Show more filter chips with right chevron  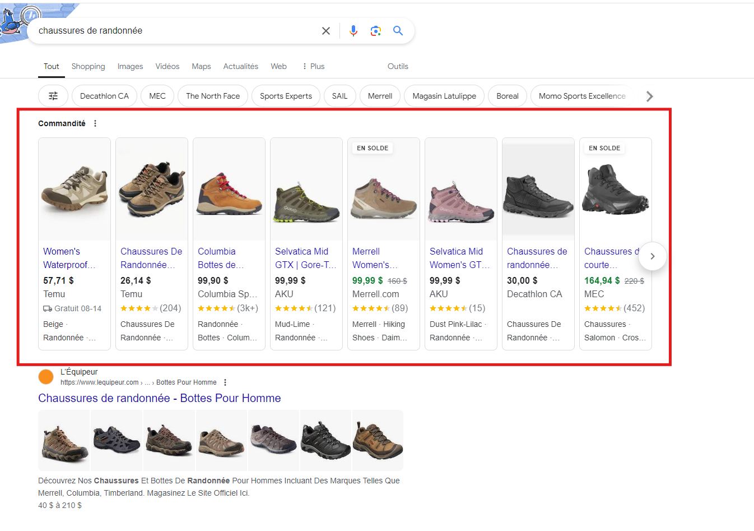649,96
